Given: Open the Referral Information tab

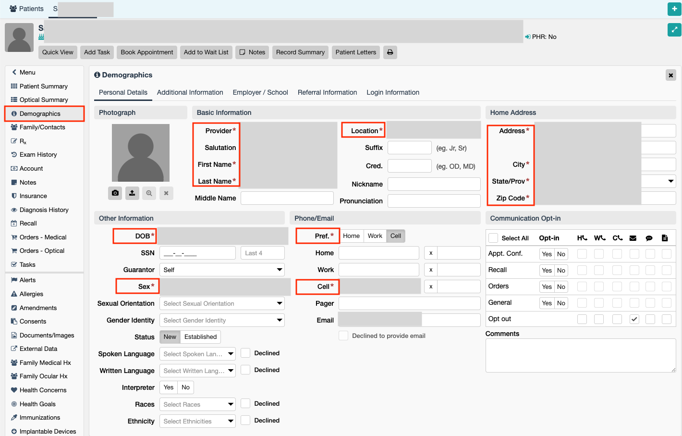Looking at the screenshot, I should (x=327, y=92).
